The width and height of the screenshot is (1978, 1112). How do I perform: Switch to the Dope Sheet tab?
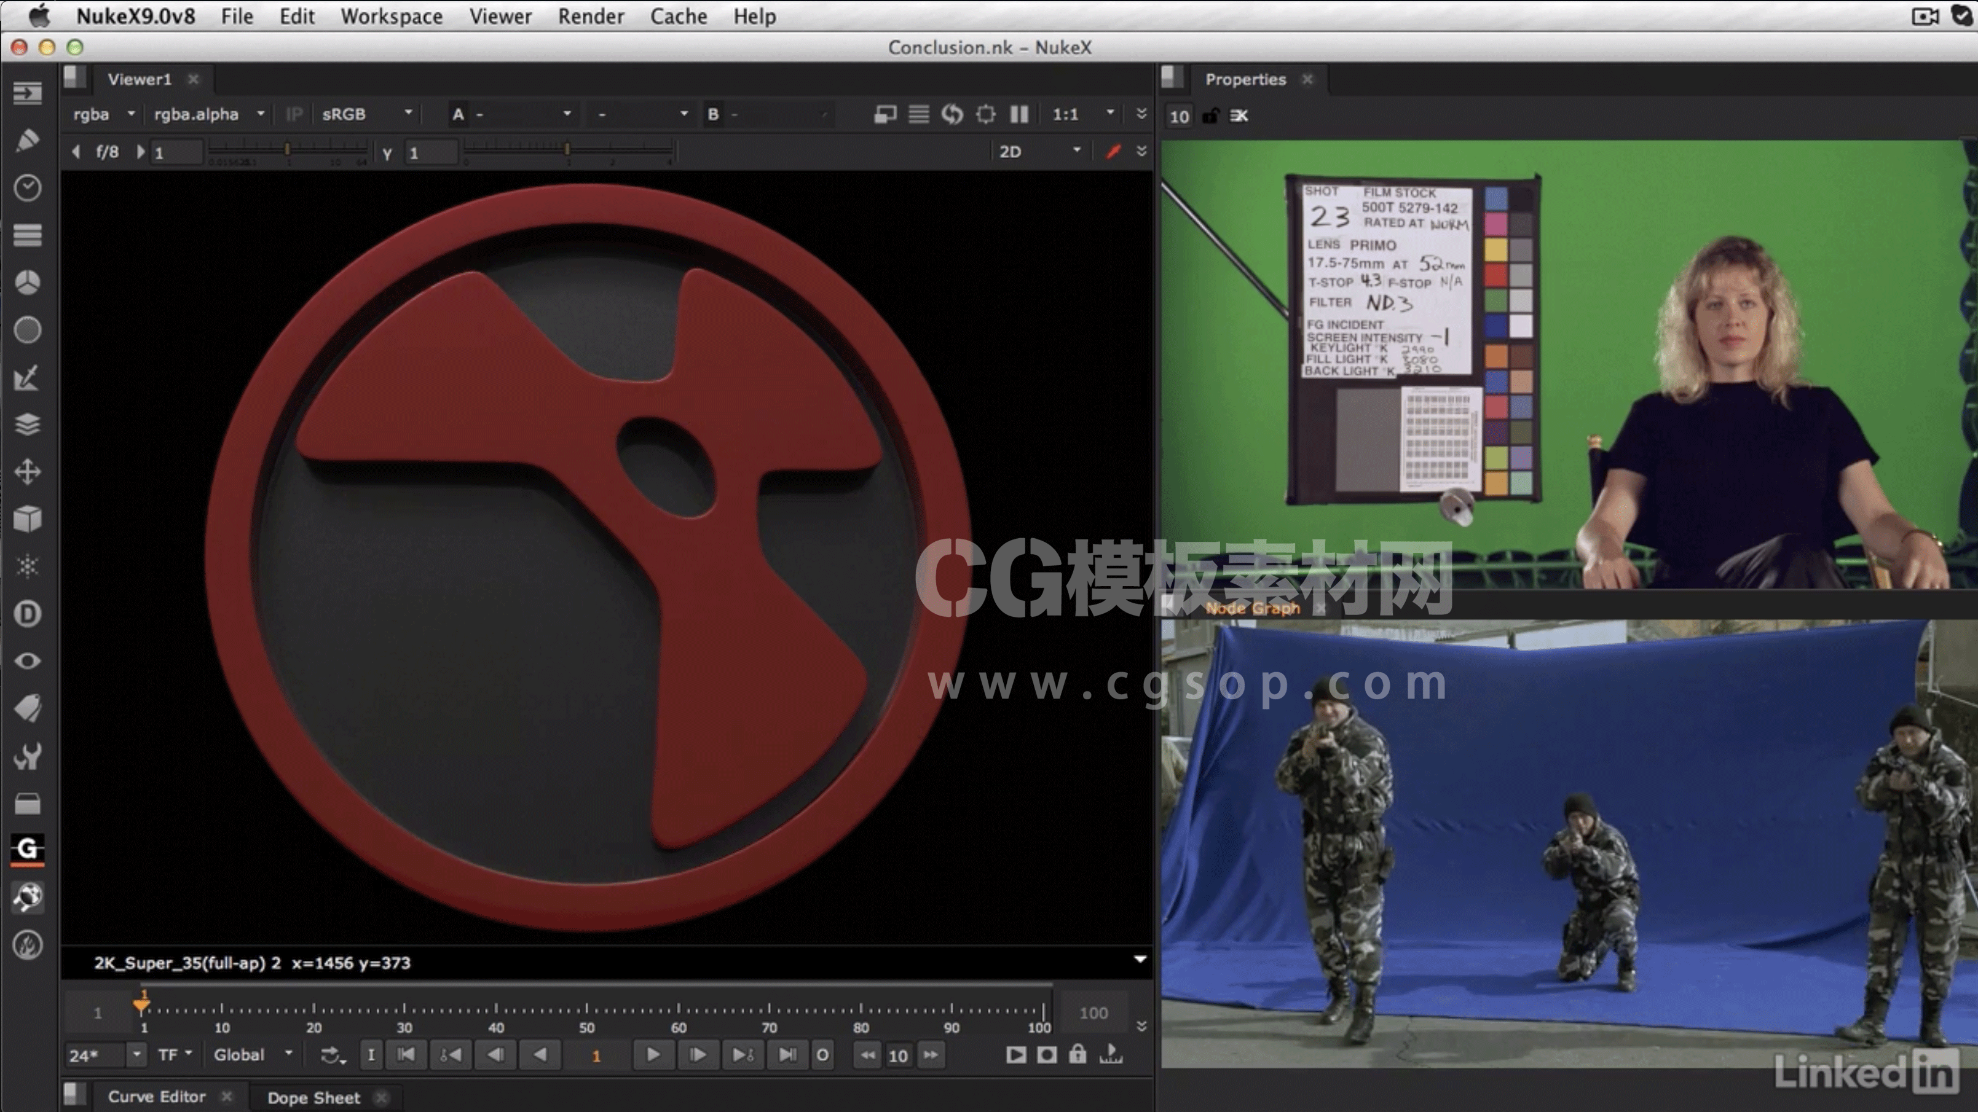(x=313, y=1097)
